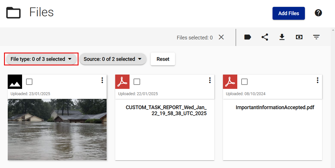This screenshot has width=335, height=168.
Task: Expand the Source filter dropdown
Action: coord(113,59)
